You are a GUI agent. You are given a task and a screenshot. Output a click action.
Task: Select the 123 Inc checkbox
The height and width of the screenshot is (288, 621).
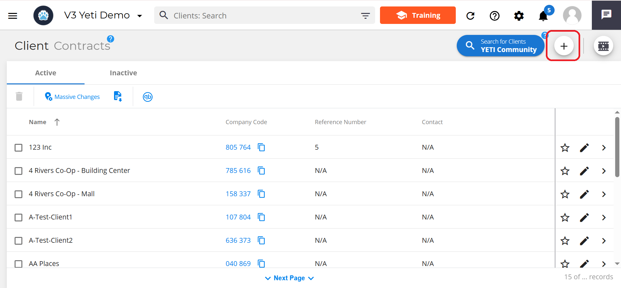(18, 148)
